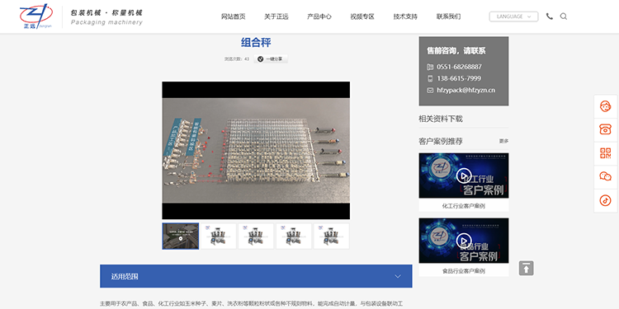Play the 化工行业客户案例 video
Viewport: 619px width, 309px height.
(464, 176)
